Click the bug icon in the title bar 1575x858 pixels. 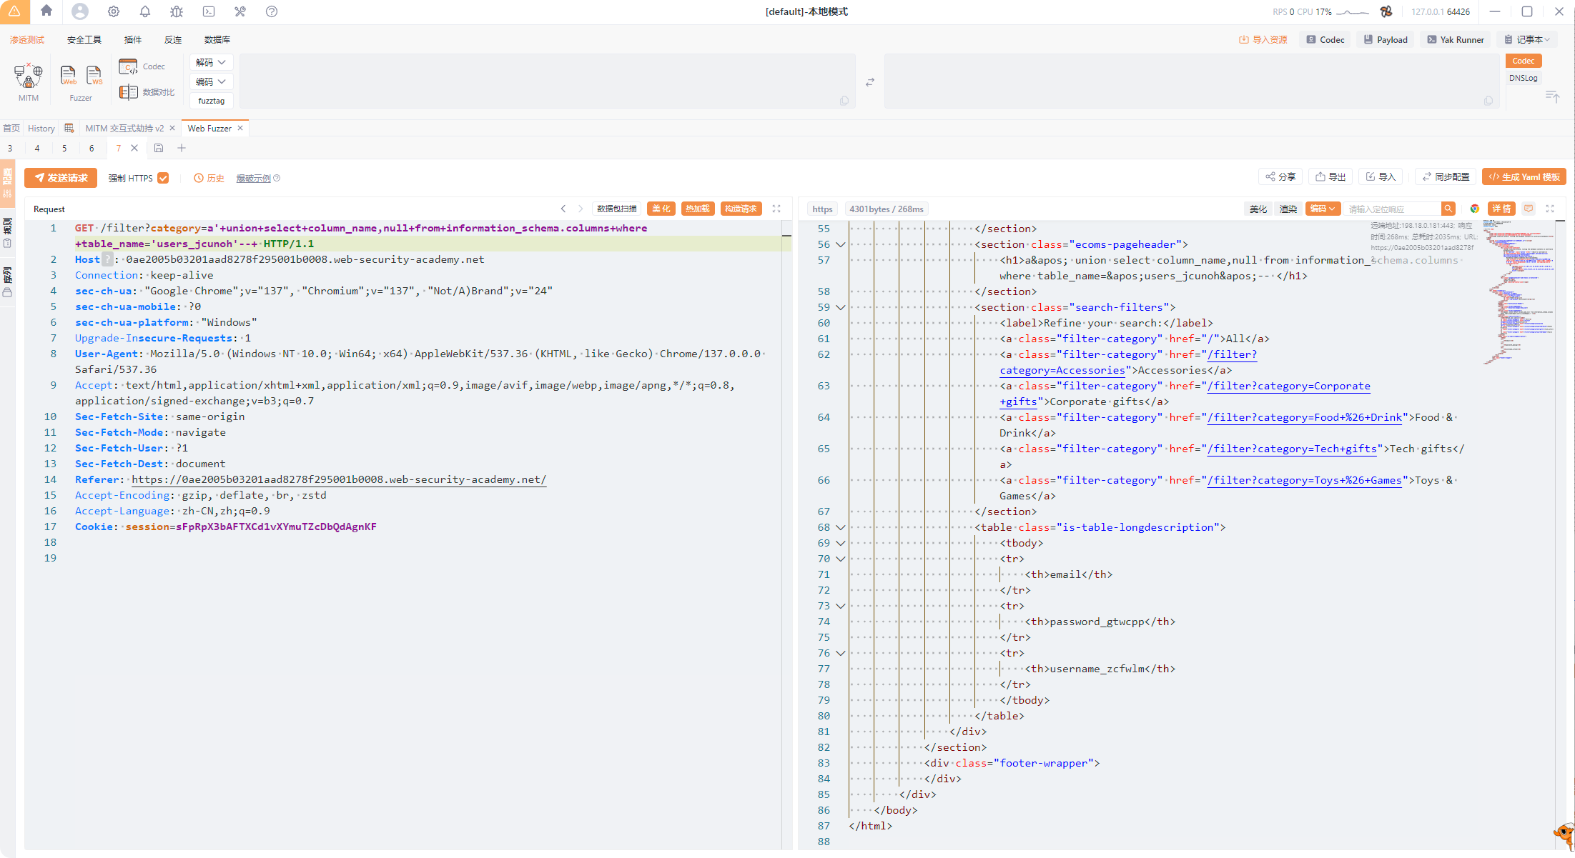click(177, 11)
